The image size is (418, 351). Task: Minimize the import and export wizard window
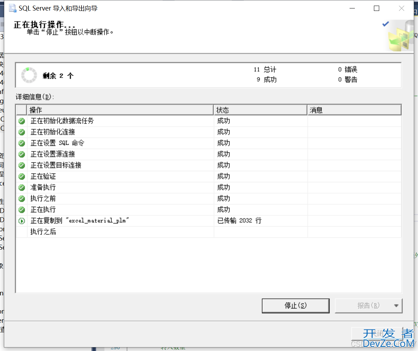click(x=352, y=8)
